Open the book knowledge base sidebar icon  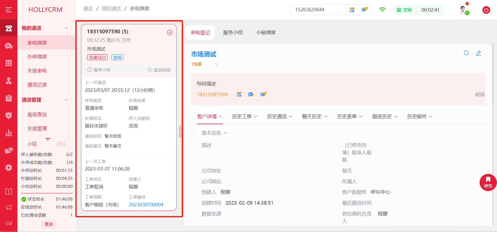click(x=9, y=191)
